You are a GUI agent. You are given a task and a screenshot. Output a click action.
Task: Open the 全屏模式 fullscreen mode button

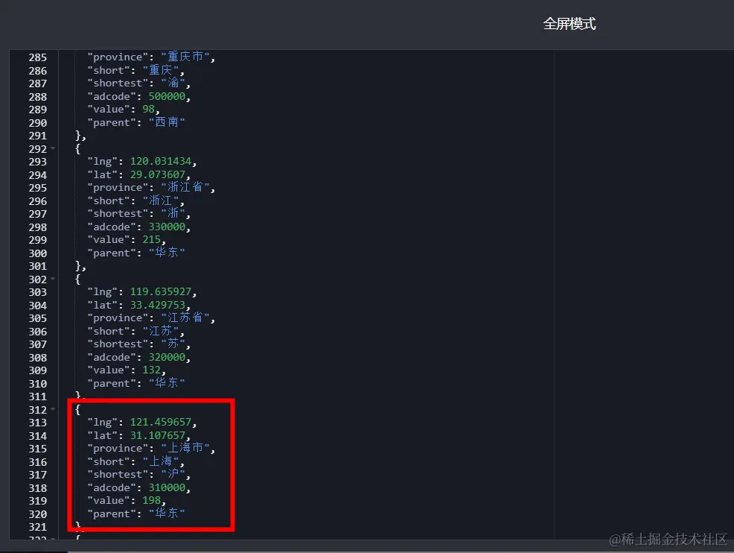point(569,24)
